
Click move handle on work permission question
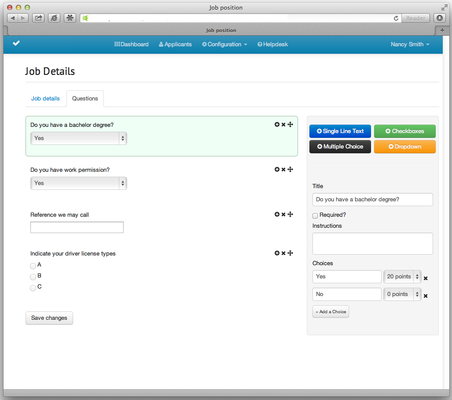290,170
